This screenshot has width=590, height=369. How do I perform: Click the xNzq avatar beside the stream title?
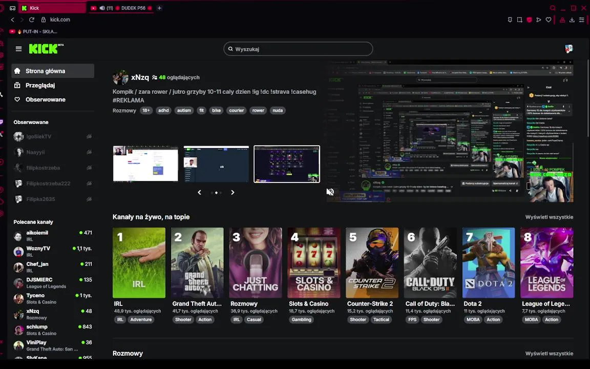(120, 77)
